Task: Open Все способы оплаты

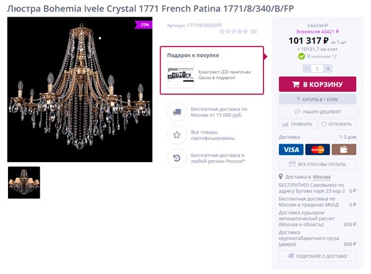Action: (x=317, y=164)
